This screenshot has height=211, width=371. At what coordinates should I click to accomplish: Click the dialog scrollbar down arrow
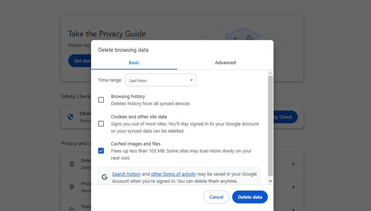[270, 181]
